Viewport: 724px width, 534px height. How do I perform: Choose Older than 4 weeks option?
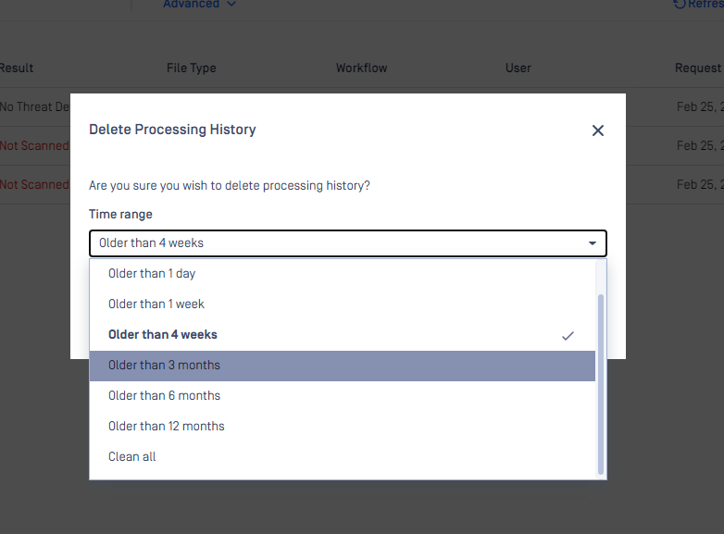tap(343, 335)
